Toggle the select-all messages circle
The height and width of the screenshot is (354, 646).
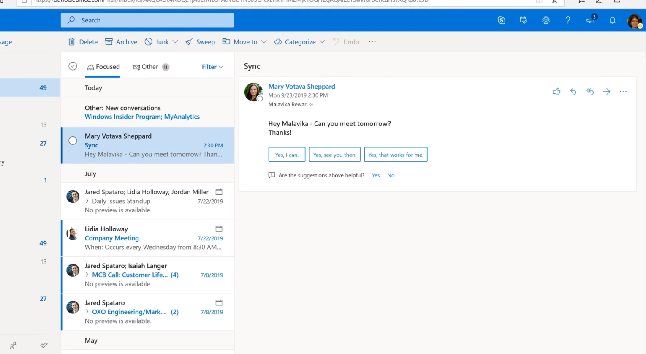click(73, 66)
